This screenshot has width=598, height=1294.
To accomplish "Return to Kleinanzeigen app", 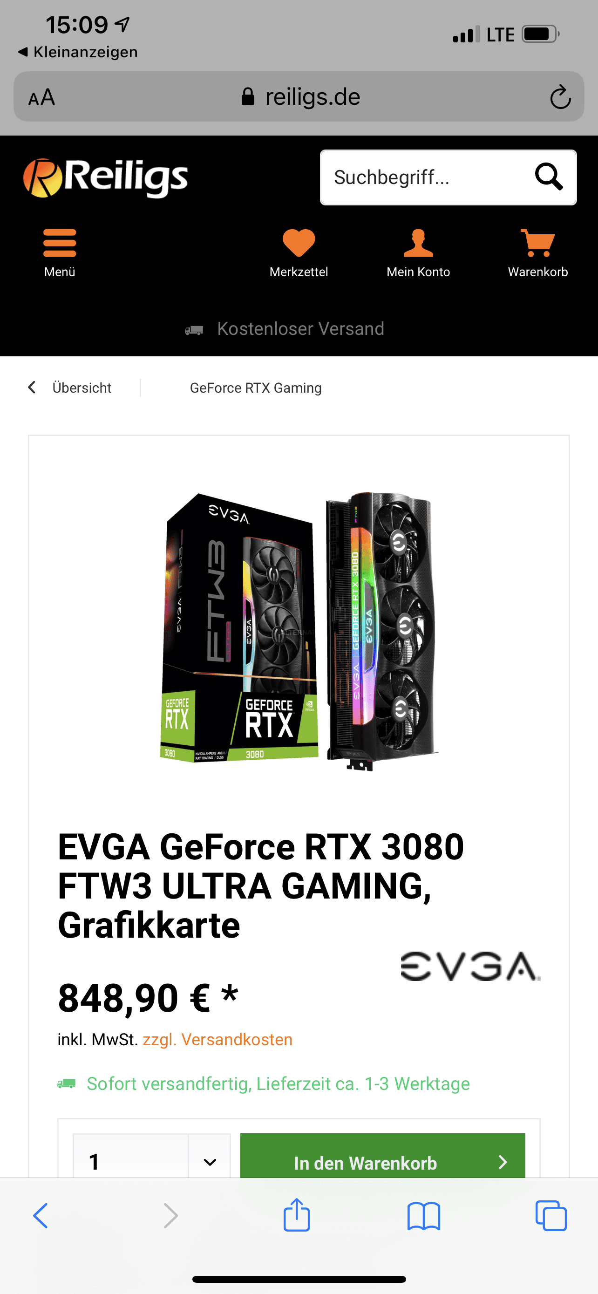I will point(77,52).
